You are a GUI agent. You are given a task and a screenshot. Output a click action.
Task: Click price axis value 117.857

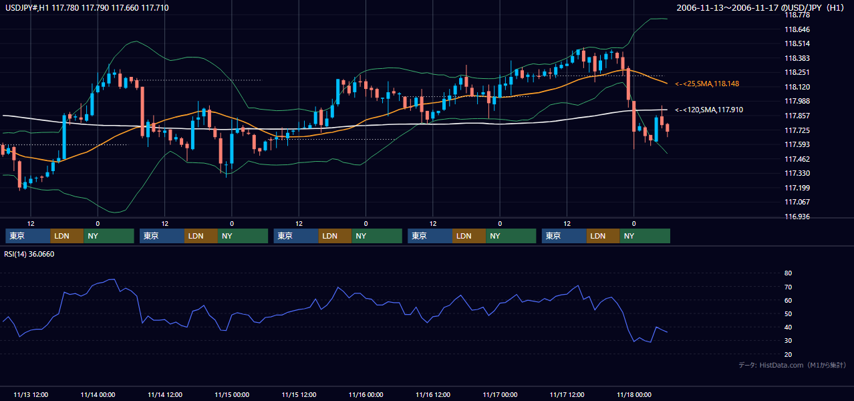pyautogui.click(x=797, y=116)
